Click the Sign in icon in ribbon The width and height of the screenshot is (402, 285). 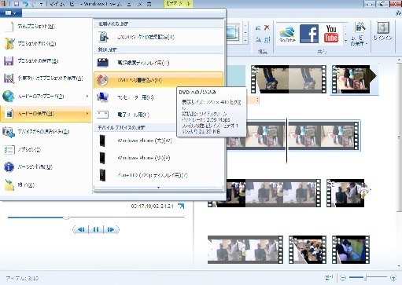(x=383, y=31)
